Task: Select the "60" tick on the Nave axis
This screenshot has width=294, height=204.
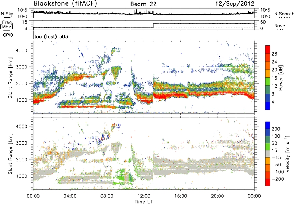Action: 263,22
